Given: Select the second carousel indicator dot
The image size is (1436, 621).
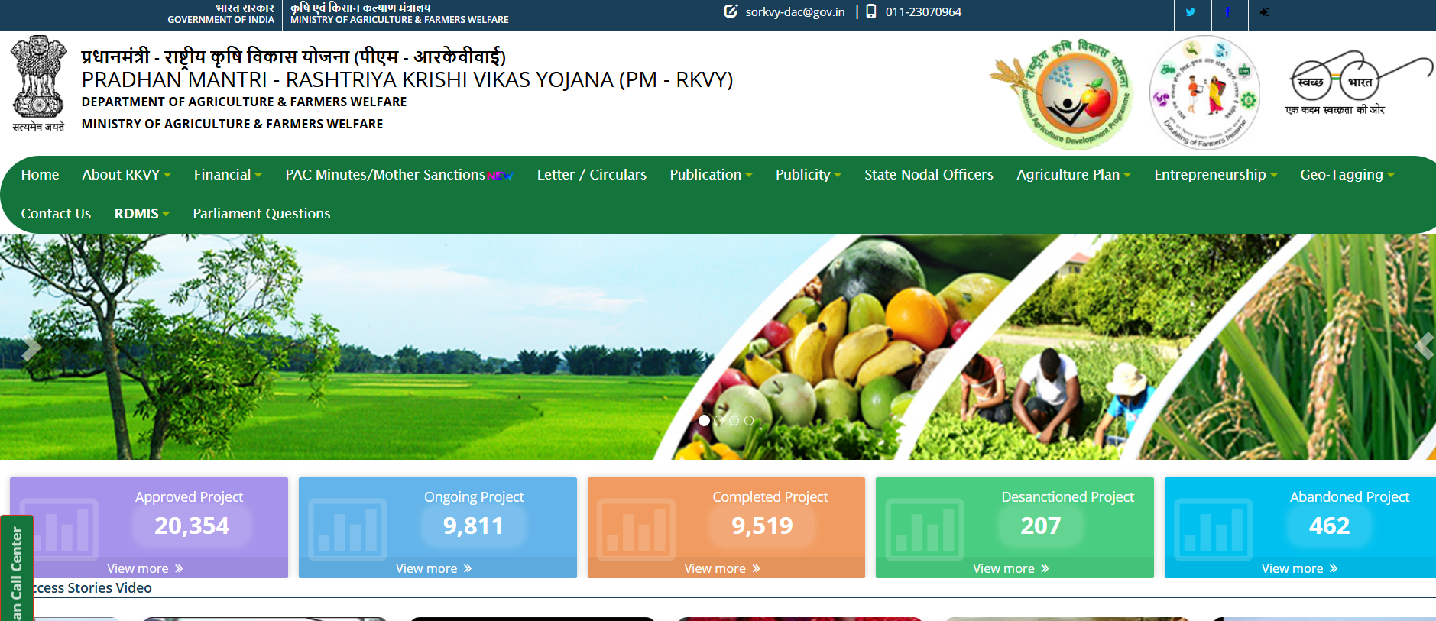Looking at the screenshot, I should click(719, 420).
